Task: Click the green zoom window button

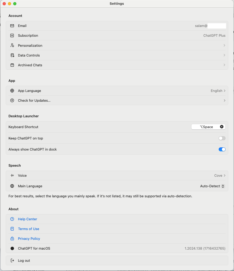Action: (15, 4)
